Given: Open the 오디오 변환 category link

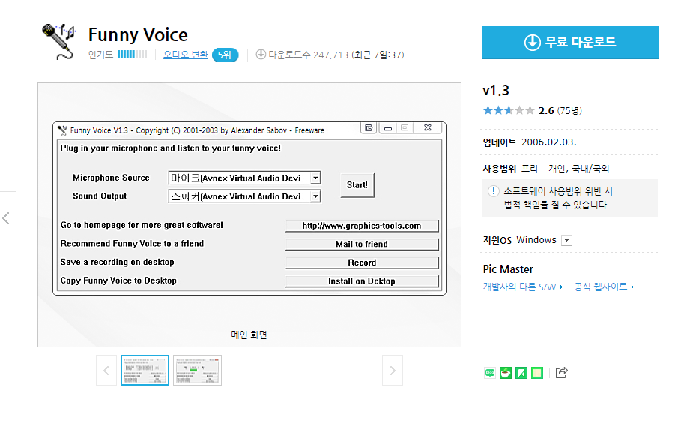Looking at the screenshot, I should 186,55.
